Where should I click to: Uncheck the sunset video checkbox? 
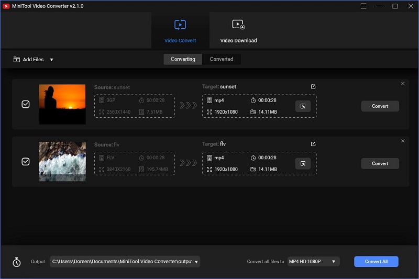click(26, 104)
